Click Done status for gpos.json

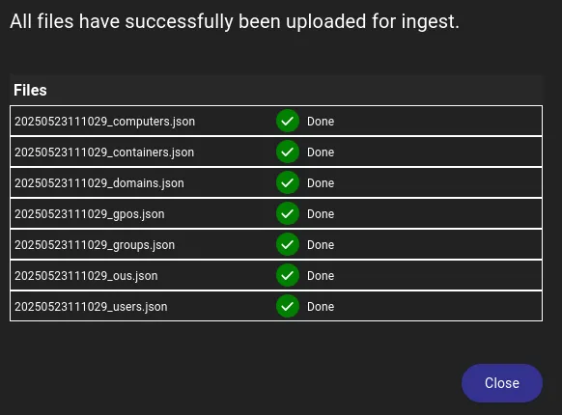click(x=321, y=214)
